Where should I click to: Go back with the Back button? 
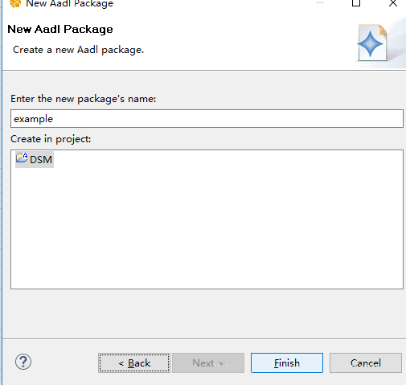134,363
